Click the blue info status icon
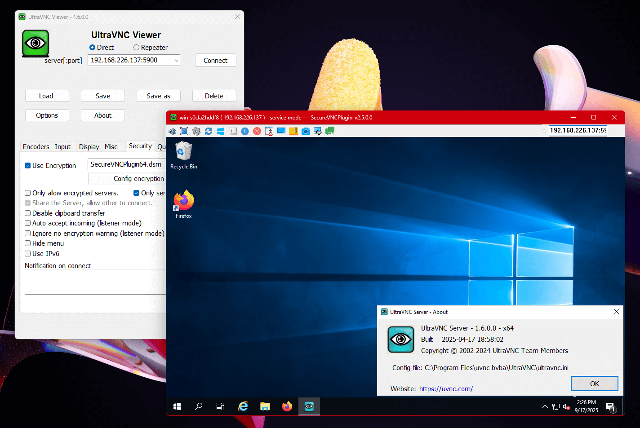 [245, 131]
